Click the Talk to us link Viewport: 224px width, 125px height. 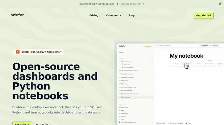tap(43, 124)
